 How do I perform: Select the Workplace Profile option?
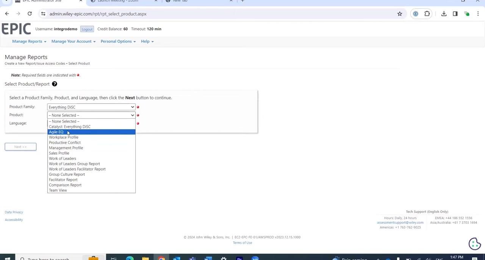click(x=91, y=137)
